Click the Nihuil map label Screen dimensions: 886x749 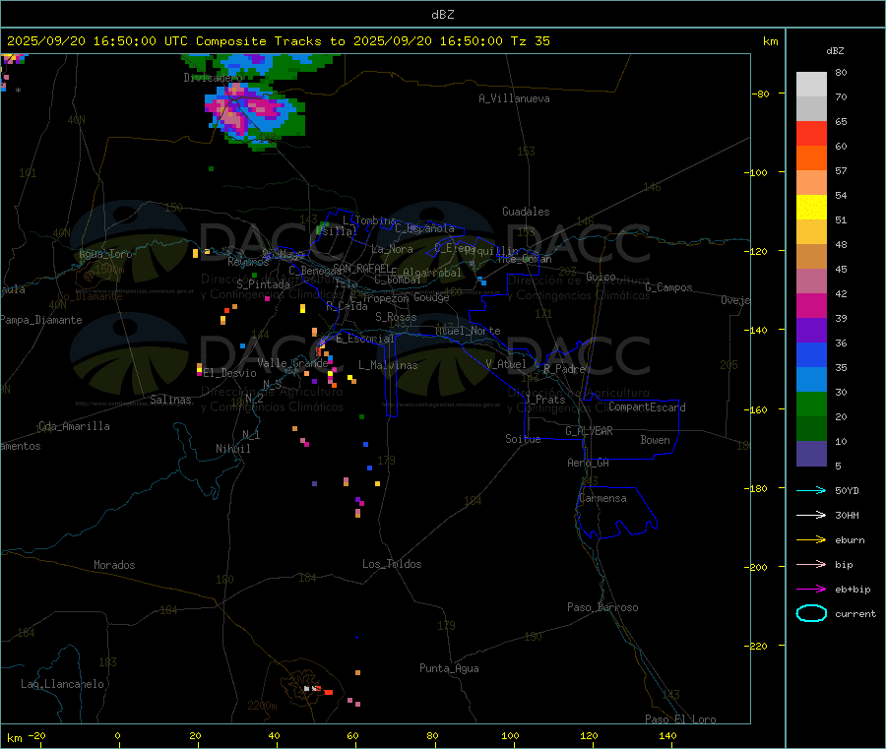pos(233,449)
